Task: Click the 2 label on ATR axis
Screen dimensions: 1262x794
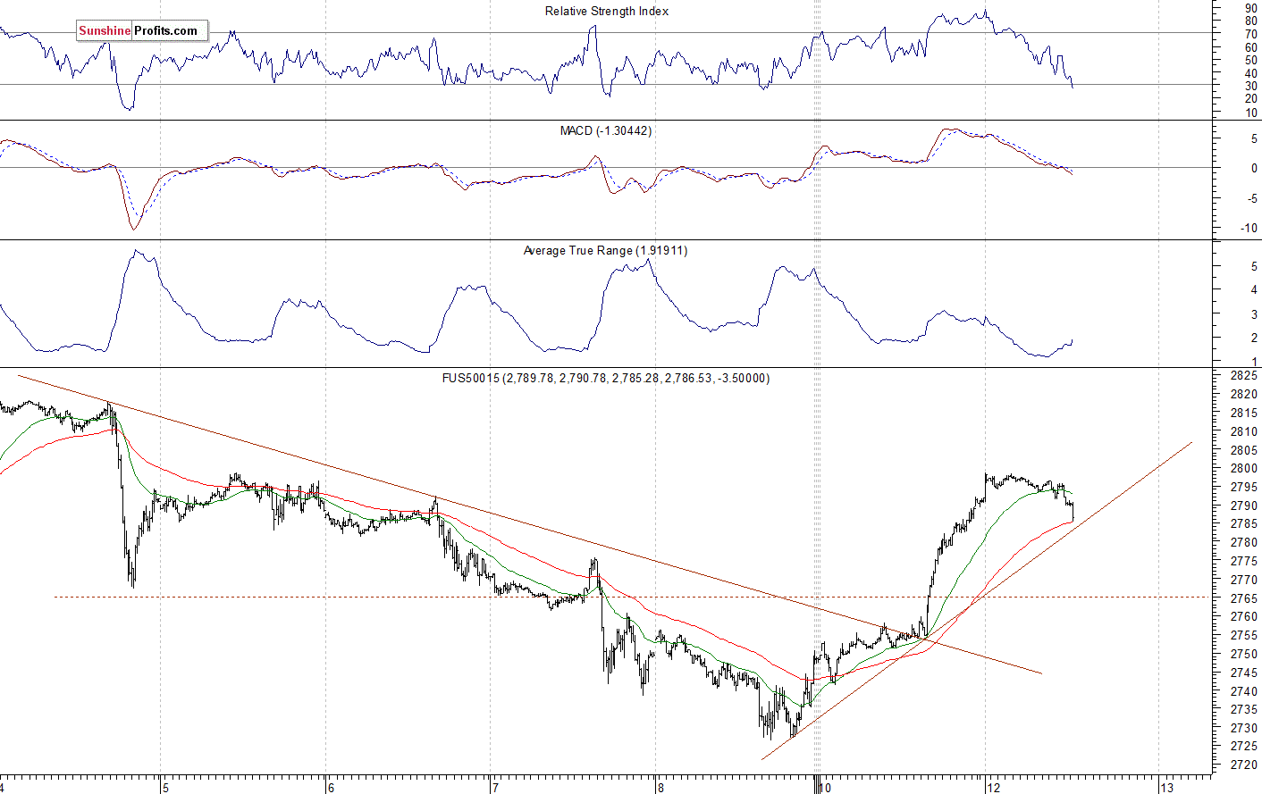Action: point(1254,338)
